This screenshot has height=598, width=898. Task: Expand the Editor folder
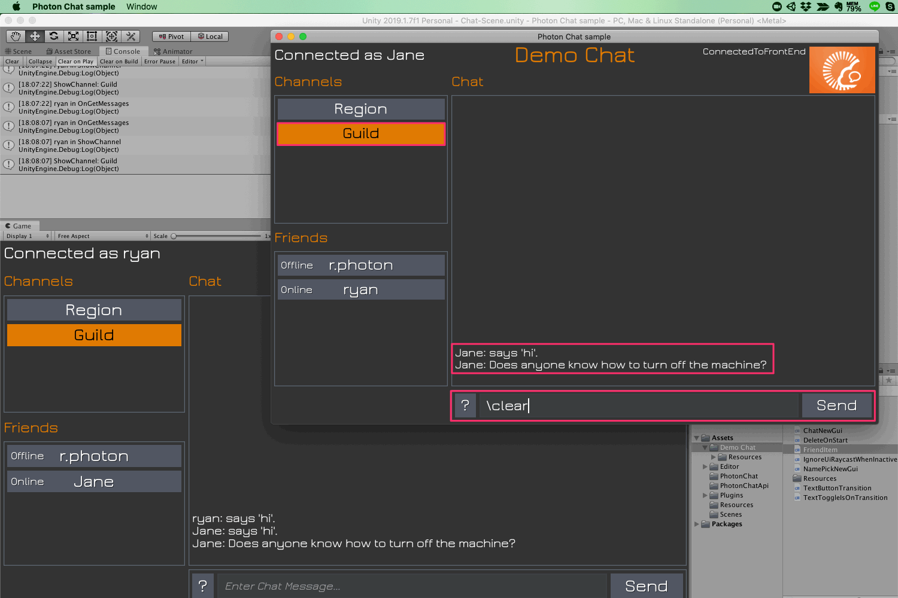(705, 467)
